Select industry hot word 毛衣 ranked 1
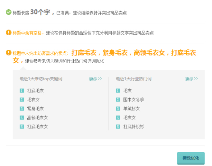 click(127, 91)
